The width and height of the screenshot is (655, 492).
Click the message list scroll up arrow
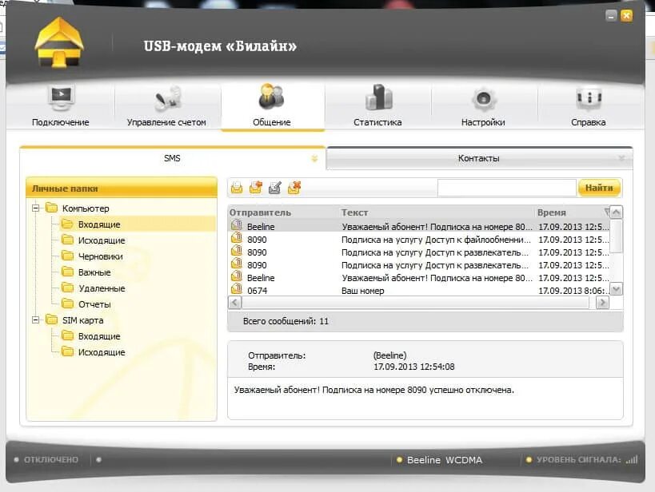point(616,212)
